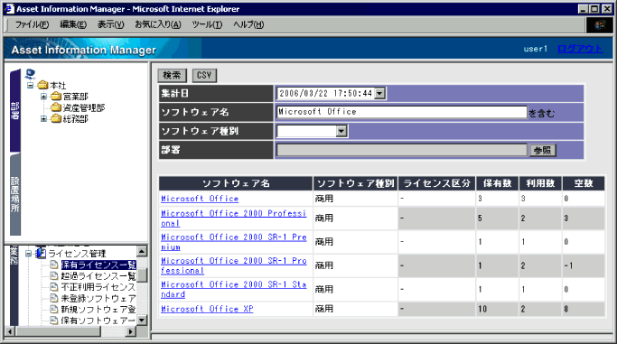
Task: Click left arrow of horizontal scrollbar
Action: pos(10,331)
